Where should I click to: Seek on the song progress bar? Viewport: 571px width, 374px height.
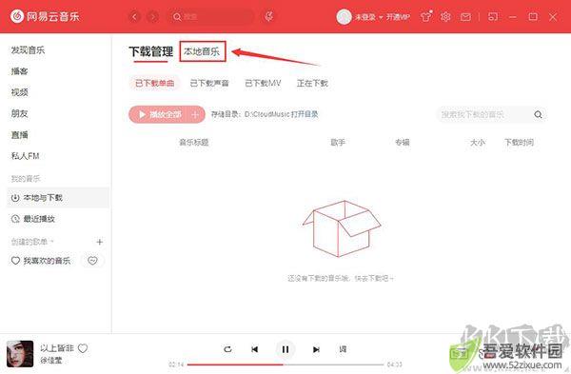(x=285, y=364)
